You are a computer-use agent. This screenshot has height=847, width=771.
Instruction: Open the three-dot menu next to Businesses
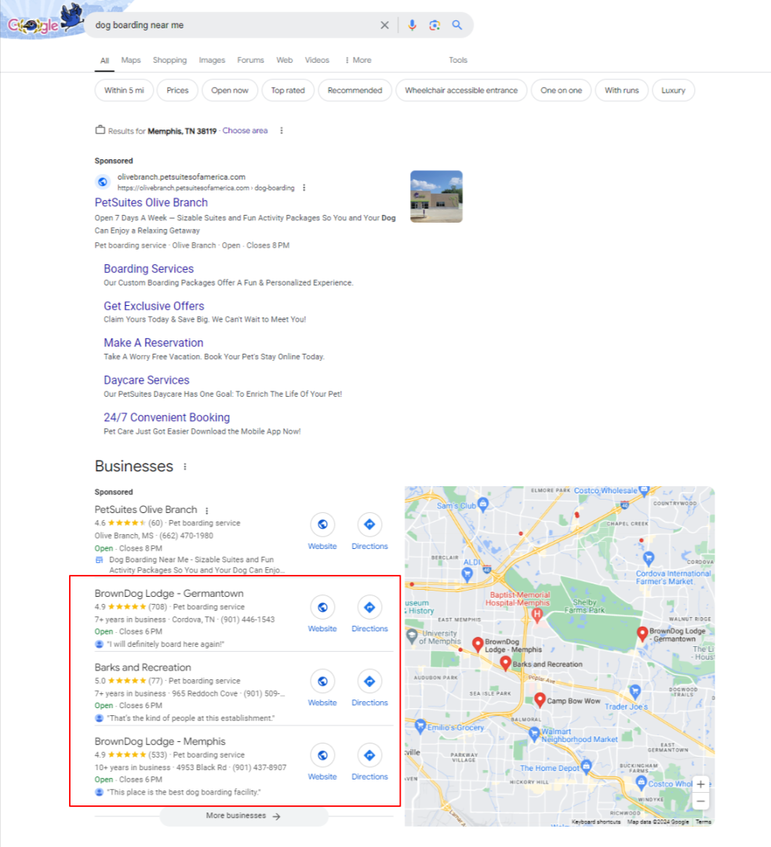185,466
